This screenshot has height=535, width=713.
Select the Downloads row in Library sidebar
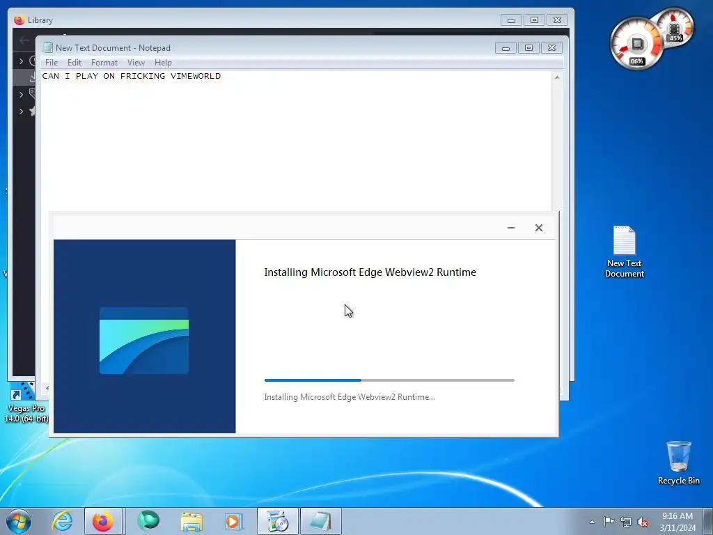24,77
